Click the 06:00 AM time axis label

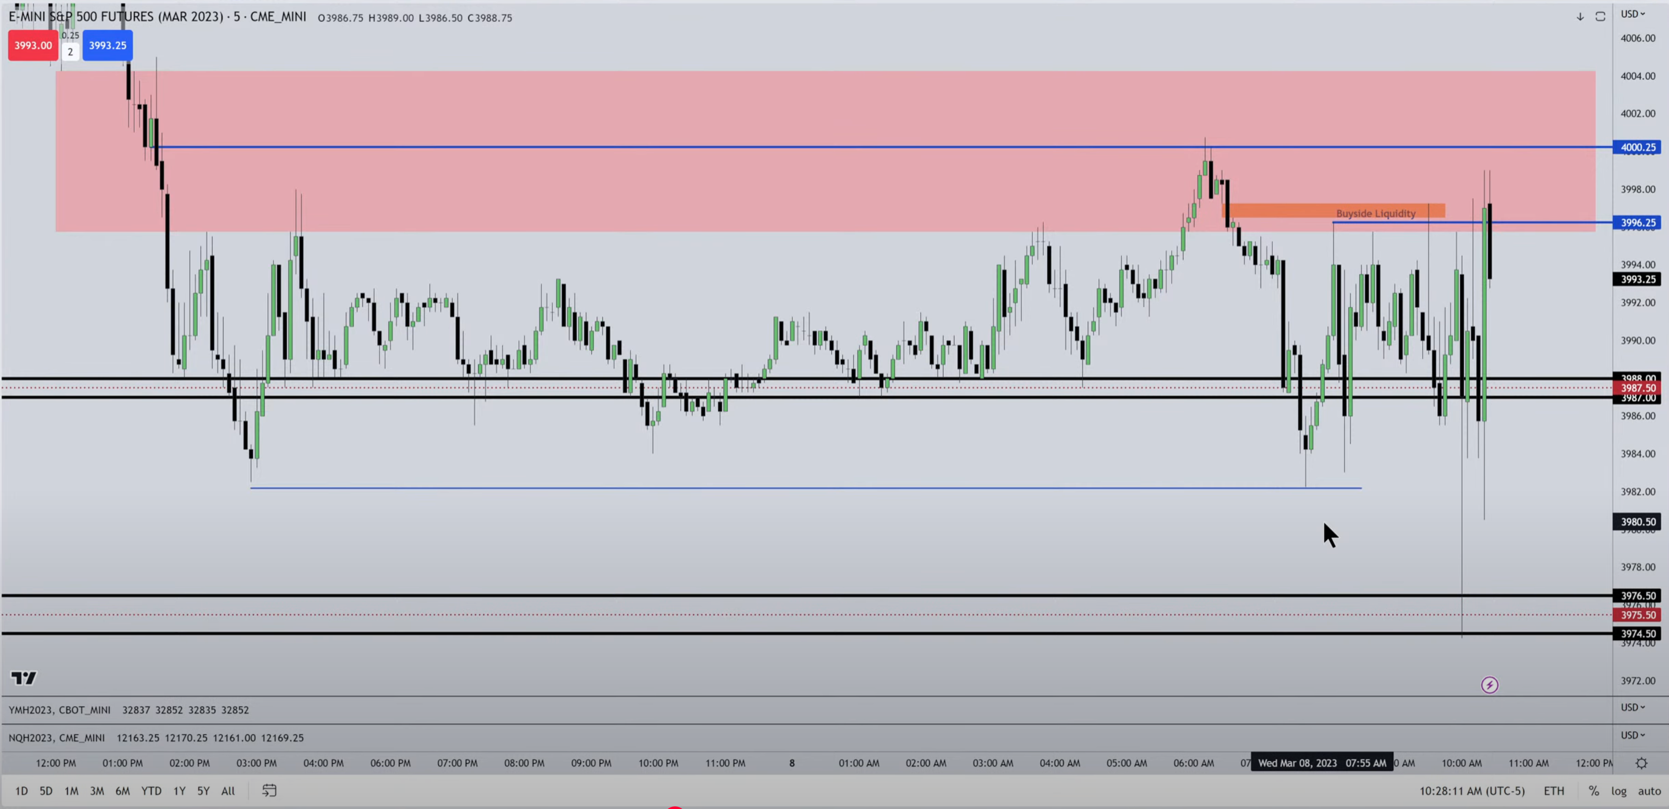(1194, 763)
